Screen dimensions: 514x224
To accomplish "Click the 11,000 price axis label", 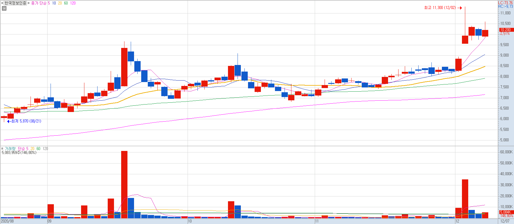I will (506, 13).
